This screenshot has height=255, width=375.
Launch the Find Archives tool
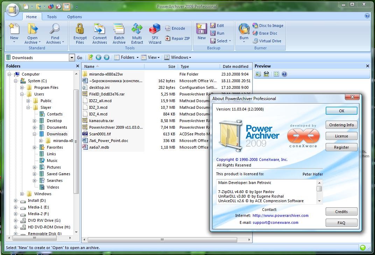[55, 34]
